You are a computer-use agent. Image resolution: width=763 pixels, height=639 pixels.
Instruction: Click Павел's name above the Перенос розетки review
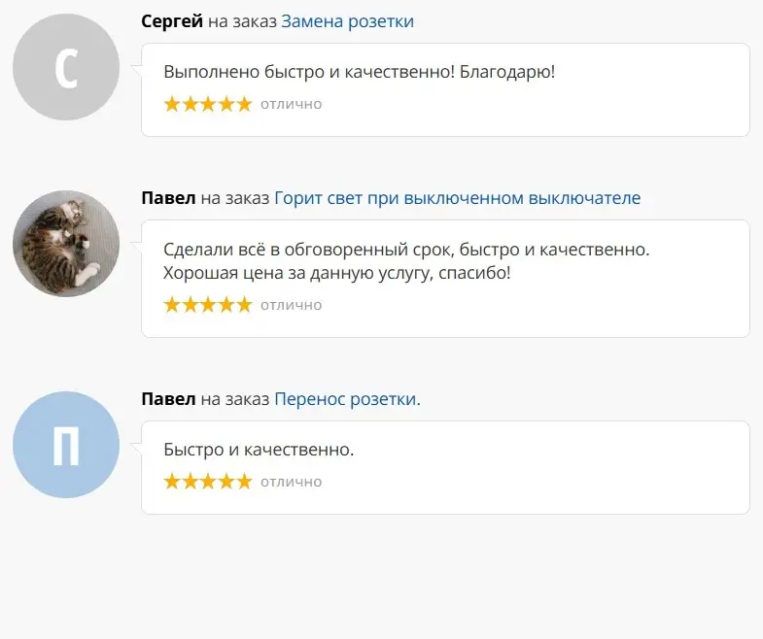[169, 399]
